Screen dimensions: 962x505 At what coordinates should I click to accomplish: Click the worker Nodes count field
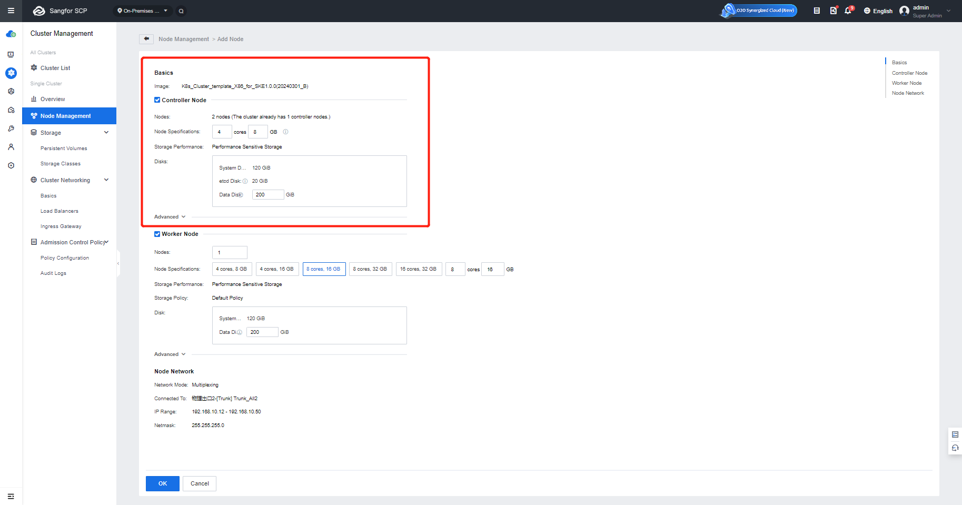pos(230,252)
